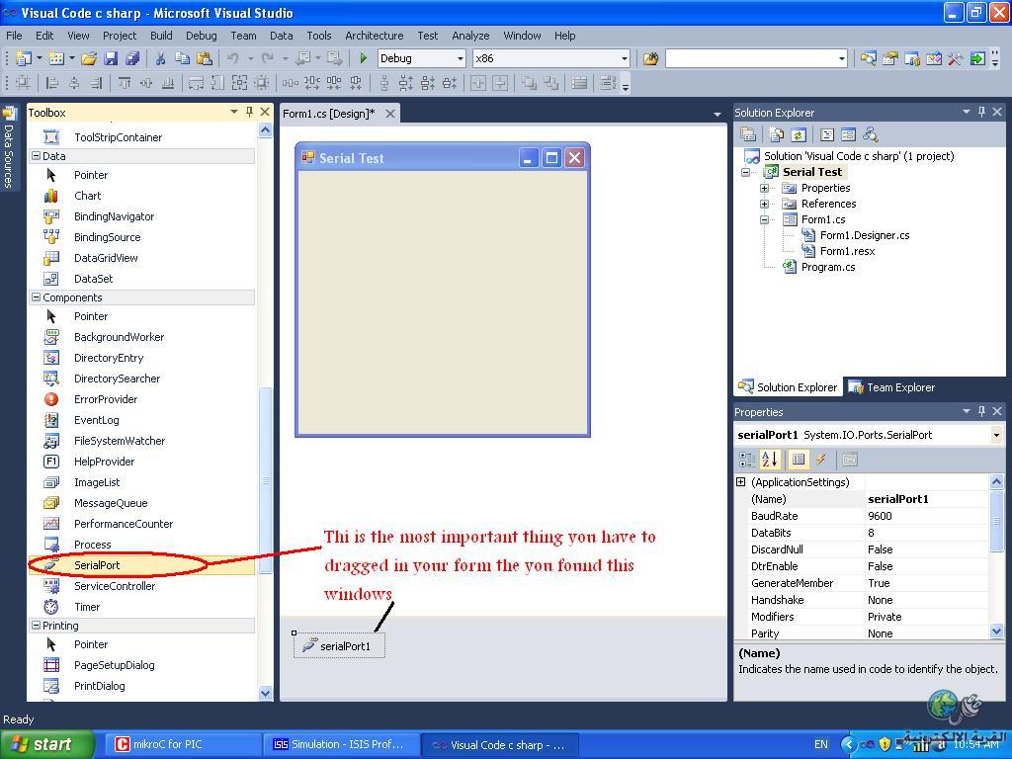Select the BackgroundWorker toolbox item
1012x759 pixels.
click(x=142, y=337)
